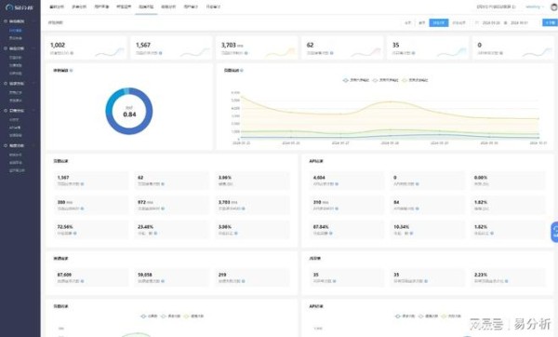Toggle the yellow series in the top line chart legend

(415, 80)
